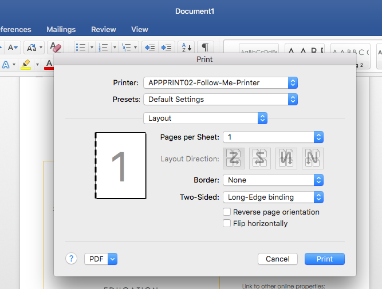Select the first style in styles gallery
The image size is (382, 289).
(x=259, y=49)
